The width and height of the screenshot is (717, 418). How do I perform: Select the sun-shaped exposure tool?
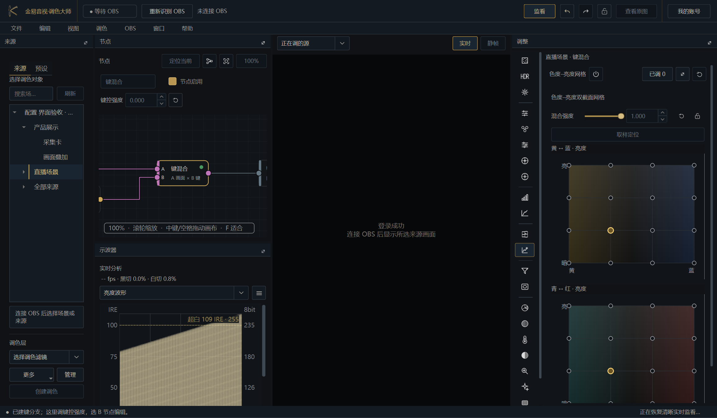tap(525, 92)
